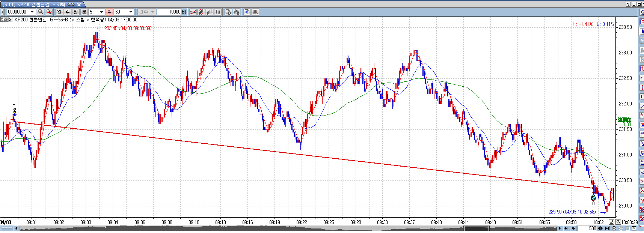The image size is (644, 233).
Task: Click the magnifier symbol search icon
Action: tap(41, 12)
